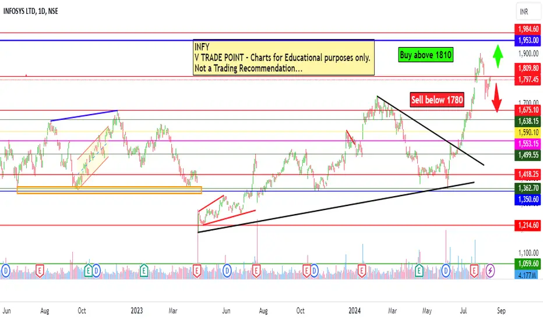Viewport: 543px width, 320px height.
Task: Click the red down arrow drawing
Action: click(496, 98)
